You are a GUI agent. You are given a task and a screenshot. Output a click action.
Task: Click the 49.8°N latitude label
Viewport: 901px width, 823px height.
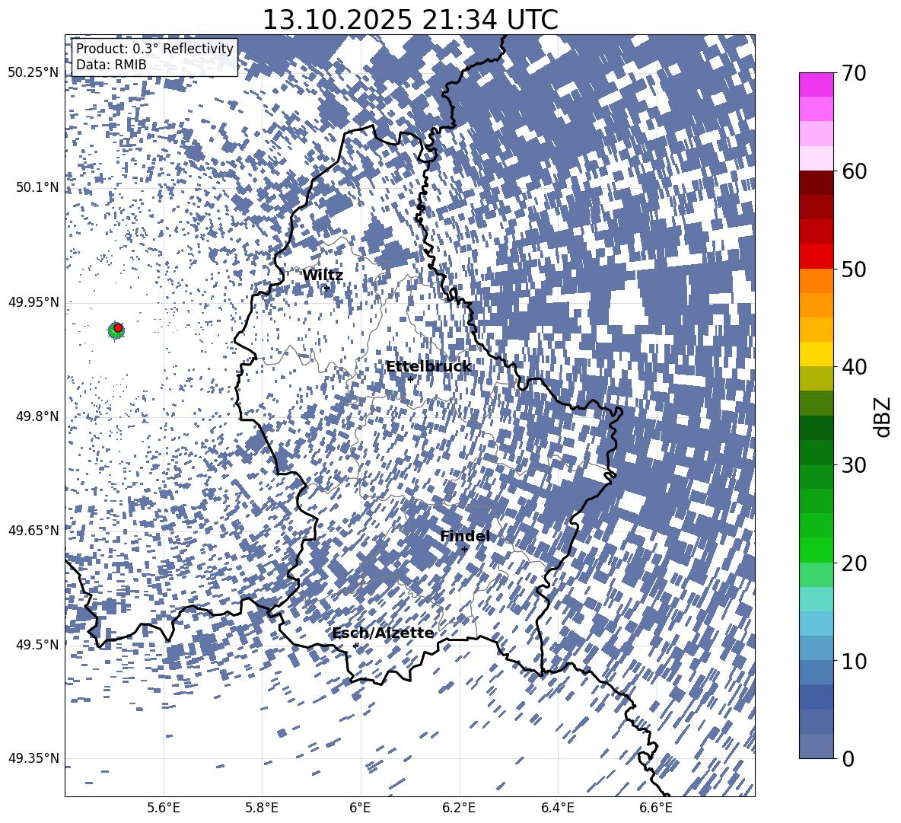tap(37, 416)
